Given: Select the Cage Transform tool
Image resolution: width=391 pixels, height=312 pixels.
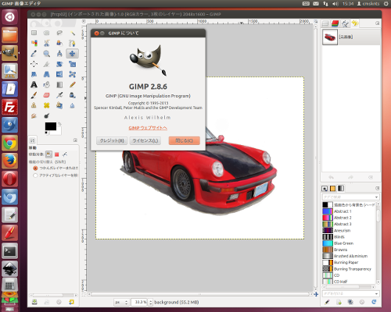Looking at the screenshot, I should coord(72,74).
